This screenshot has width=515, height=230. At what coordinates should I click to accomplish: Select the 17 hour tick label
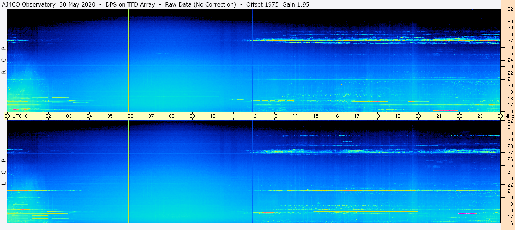(357, 116)
